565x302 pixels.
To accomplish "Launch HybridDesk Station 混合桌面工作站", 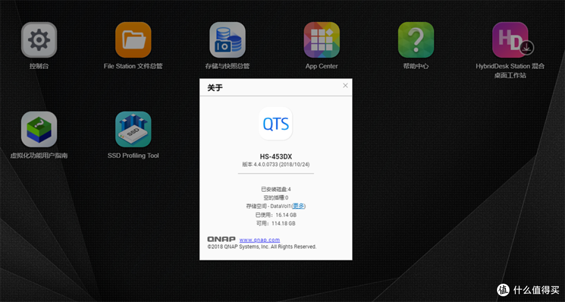I will click(510, 40).
